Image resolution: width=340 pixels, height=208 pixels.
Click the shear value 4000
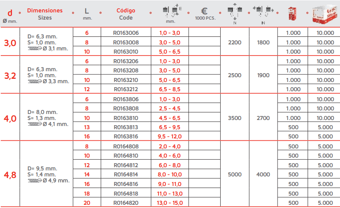(x=263, y=175)
